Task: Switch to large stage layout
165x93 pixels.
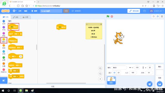Action: pos(158,17)
